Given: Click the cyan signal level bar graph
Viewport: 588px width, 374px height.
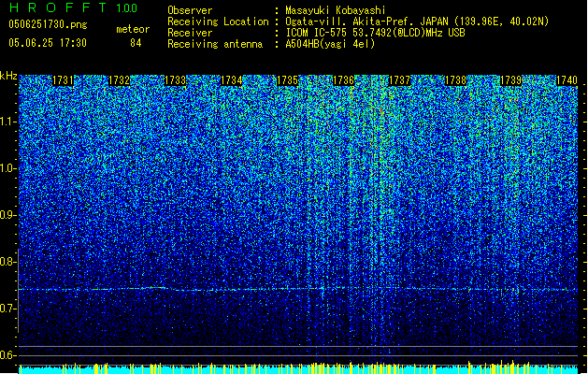Looking at the screenshot, I should click(298, 368).
